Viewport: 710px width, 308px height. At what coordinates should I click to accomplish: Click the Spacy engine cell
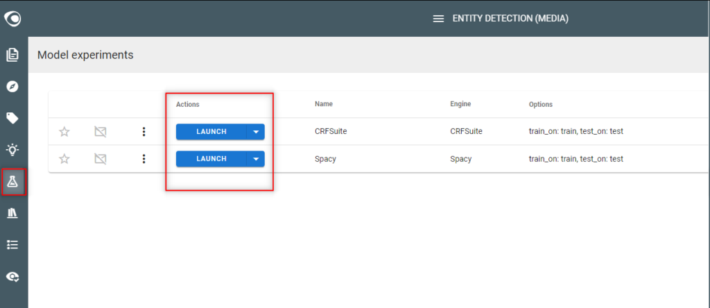[460, 159]
